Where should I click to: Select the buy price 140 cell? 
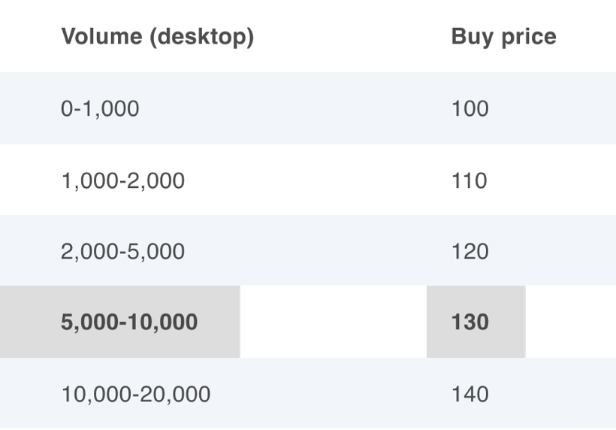click(x=470, y=394)
